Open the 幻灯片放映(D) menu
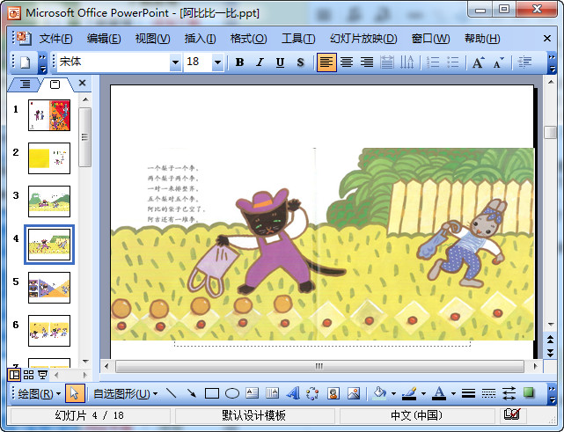This screenshot has height=432, width=564. click(x=363, y=39)
